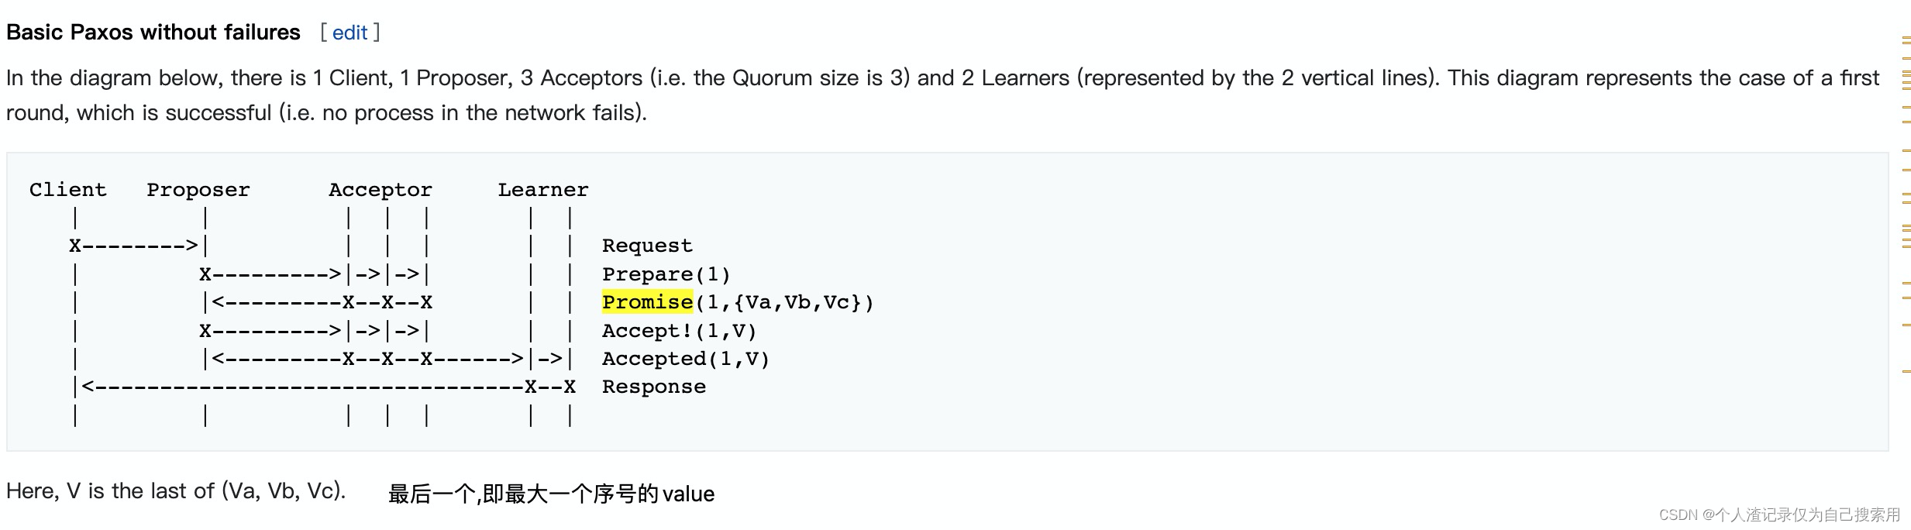Open the edit link beside the heading
Image resolution: width=1911 pixels, height=530 pixels.
349,33
